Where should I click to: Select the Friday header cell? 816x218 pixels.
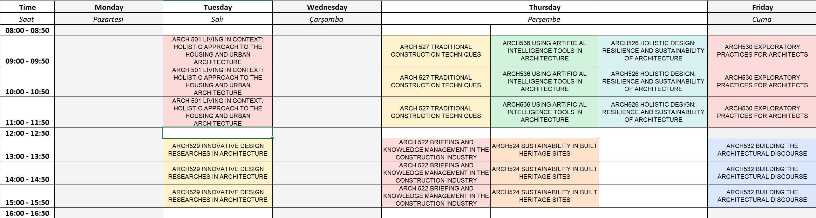(x=762, y=7)
